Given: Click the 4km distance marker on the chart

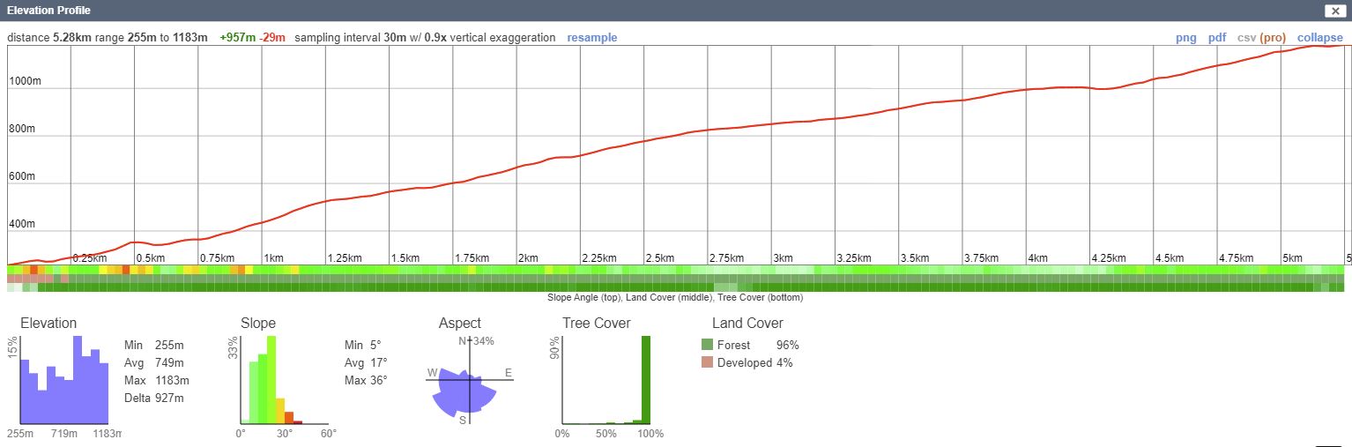Looking at the screenshot, I should pos(1037,257).
